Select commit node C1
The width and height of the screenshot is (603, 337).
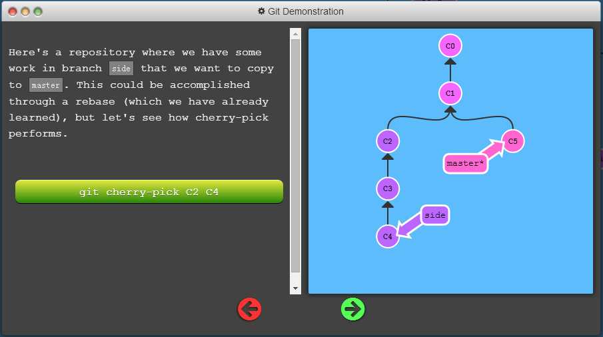(x=450, y=93)
